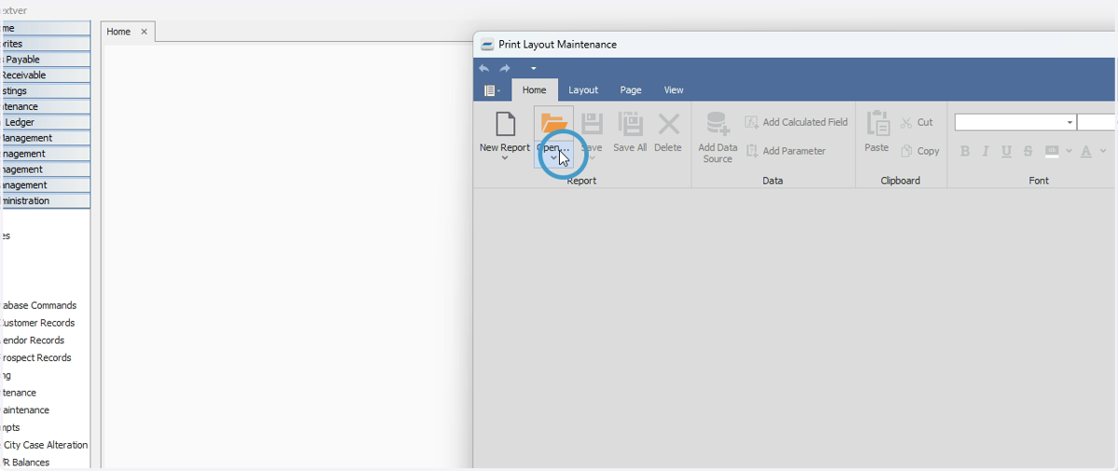Click the New Report page icon
The width and height of the screenshot is (1118, 471).
[505, 124]
